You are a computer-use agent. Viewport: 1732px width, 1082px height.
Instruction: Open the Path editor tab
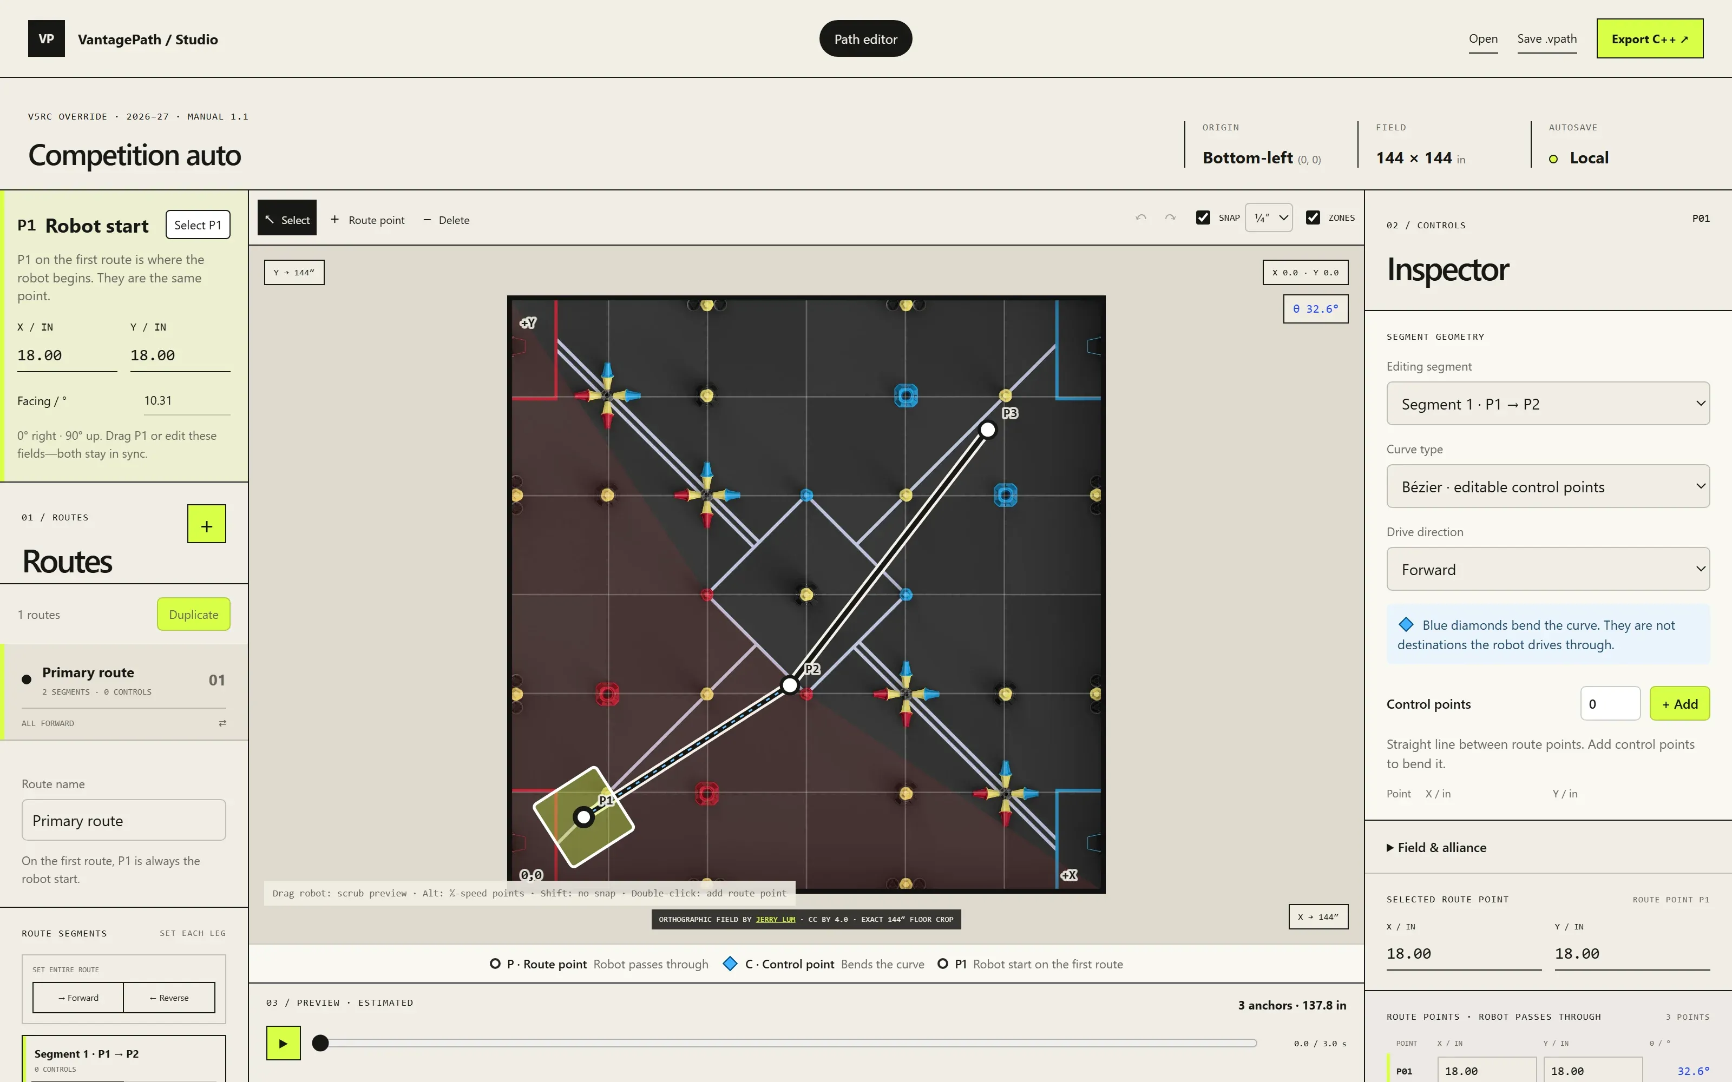click(x=865, y=38)
